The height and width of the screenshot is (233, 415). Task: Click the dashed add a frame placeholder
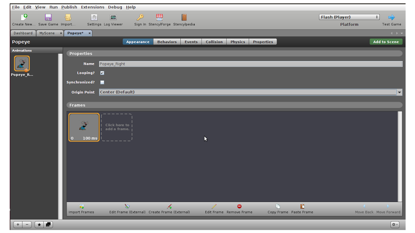(x=117, y=127)
